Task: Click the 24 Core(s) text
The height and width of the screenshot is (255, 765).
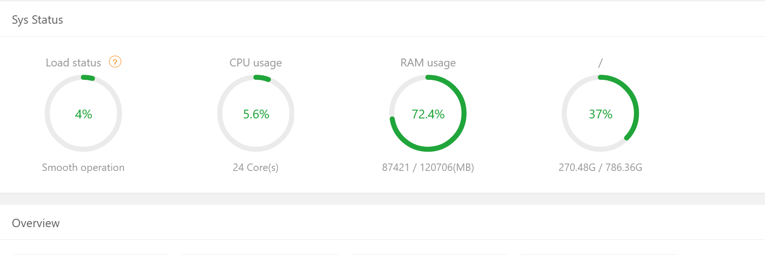Action: pos(255,168)
